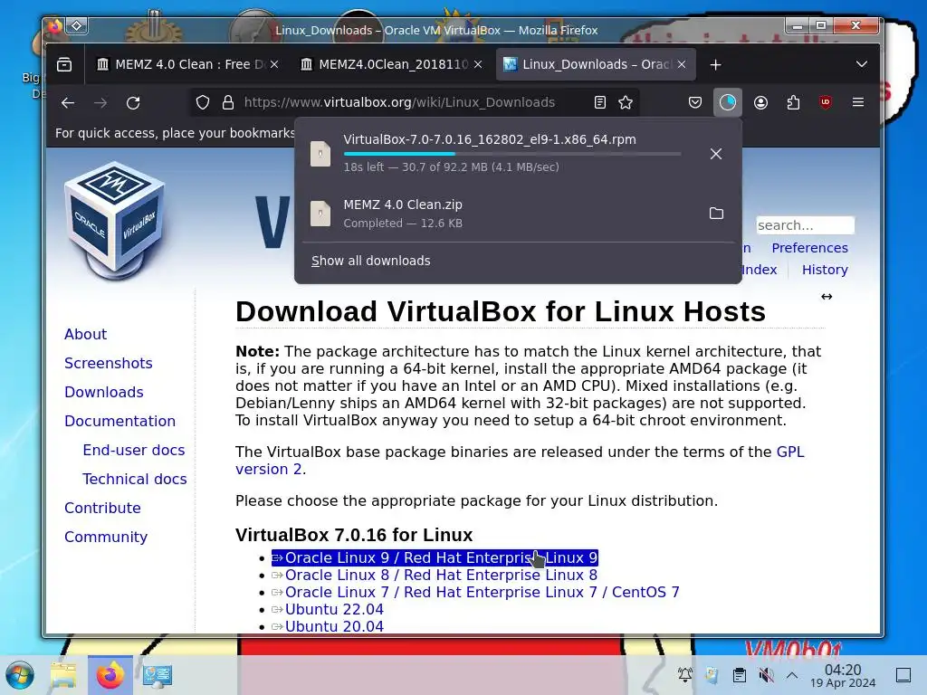Open the Preferences link
Viewport: 927px width, 695px height.
(x=809, y=248)
